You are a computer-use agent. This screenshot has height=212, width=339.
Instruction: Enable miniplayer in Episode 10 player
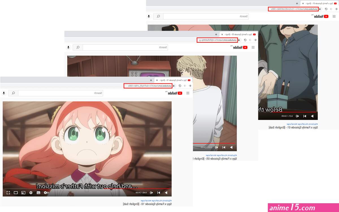(23, 193)
